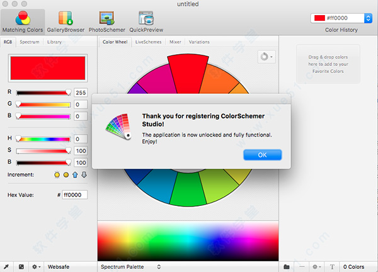Open the favorites panel gear menu
The image size is (378, 272).
click(316, 267)
